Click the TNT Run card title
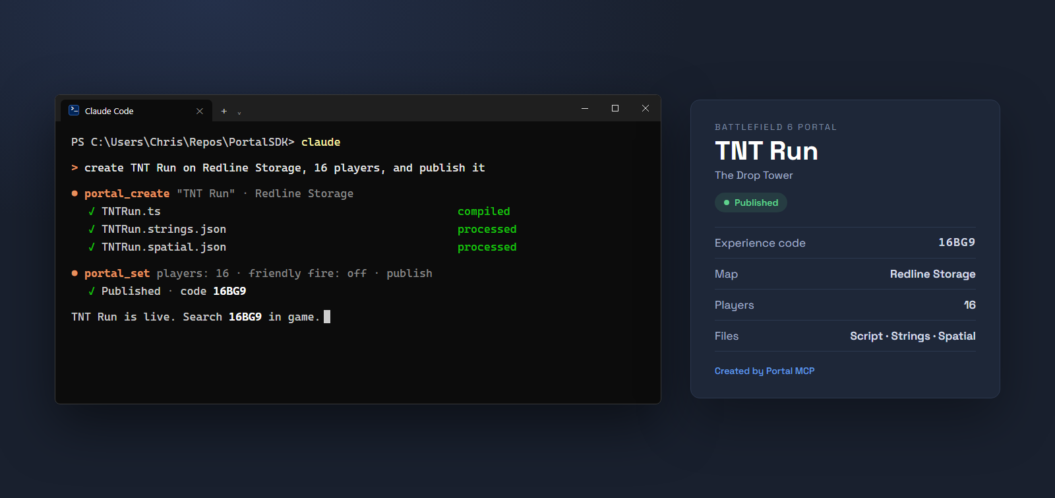1055x498 pixels. coord(766,151)
